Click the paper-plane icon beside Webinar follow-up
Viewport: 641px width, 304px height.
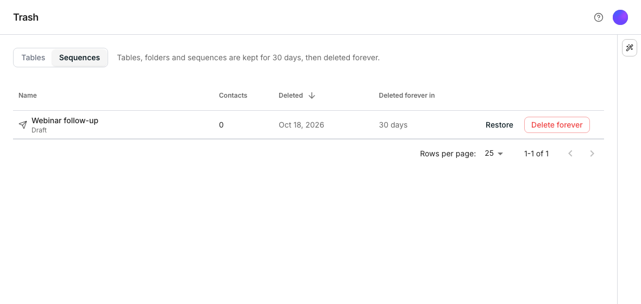pyautogui.click(x=23, y=125)
